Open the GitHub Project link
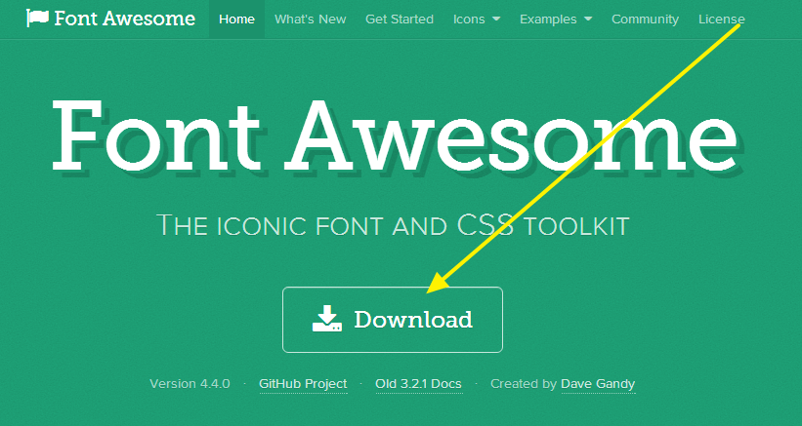Viewport: 802px width, 426px height. click(x=303, y=384)
